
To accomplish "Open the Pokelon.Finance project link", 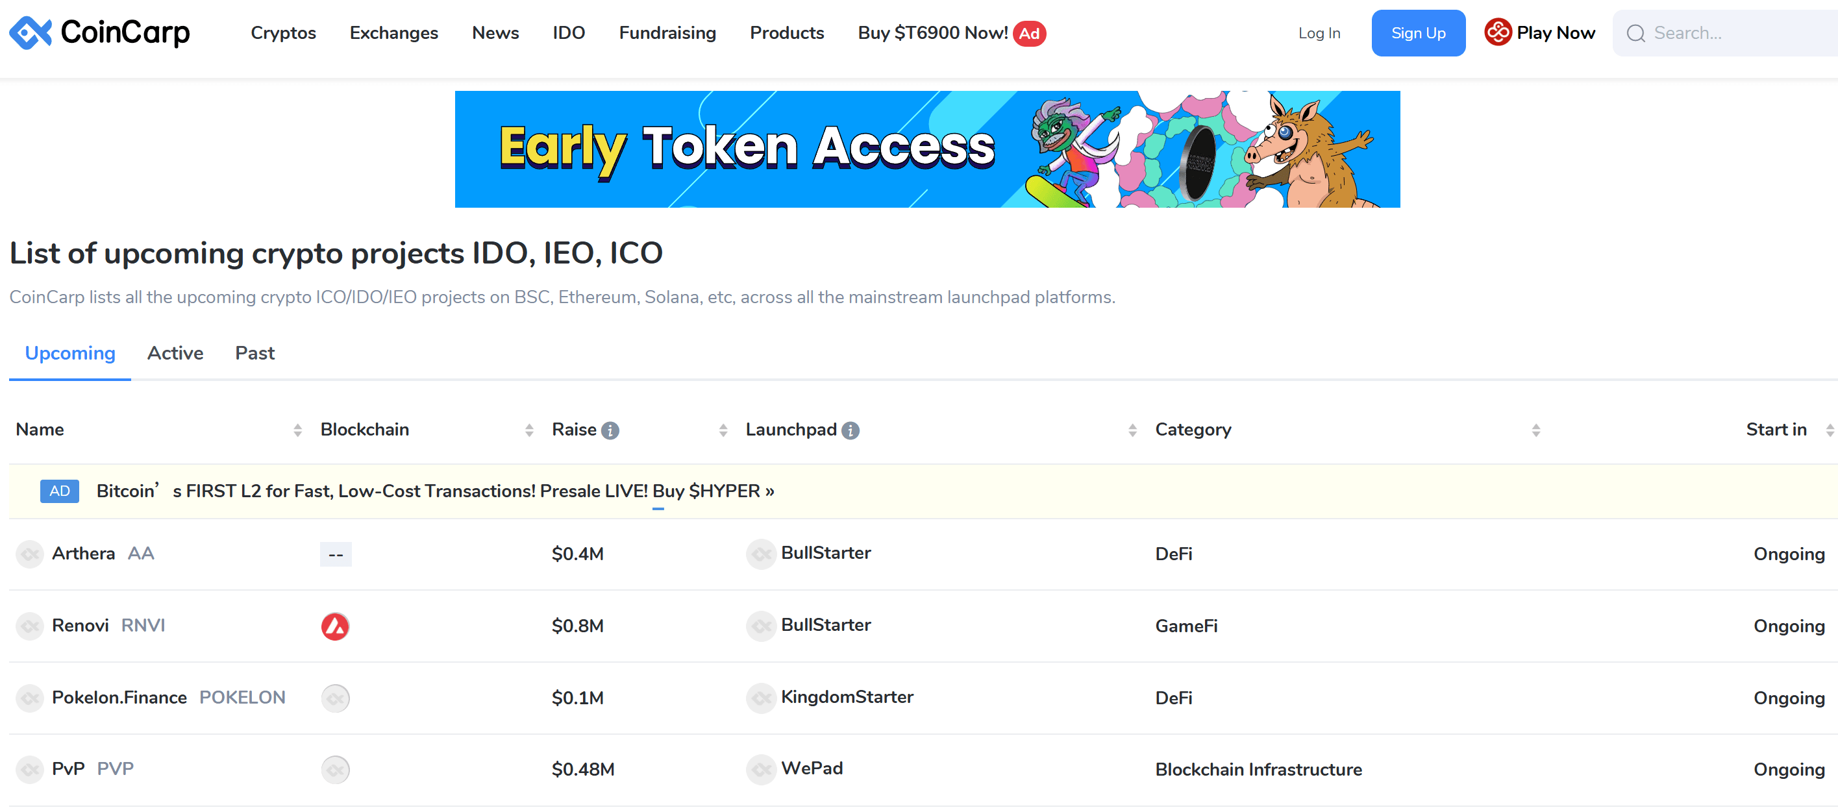I will tap(119, 698).
